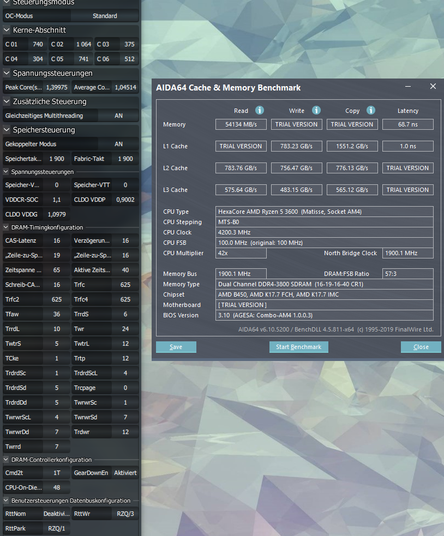Click the Tfaw value 36

tap(57, 314)
